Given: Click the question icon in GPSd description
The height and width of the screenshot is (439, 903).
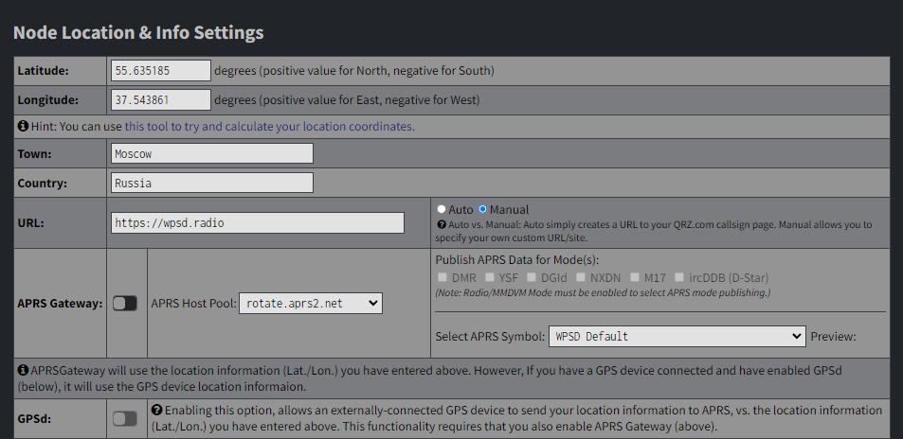Looking at the screenshot, I should click(x=157, y=411).
